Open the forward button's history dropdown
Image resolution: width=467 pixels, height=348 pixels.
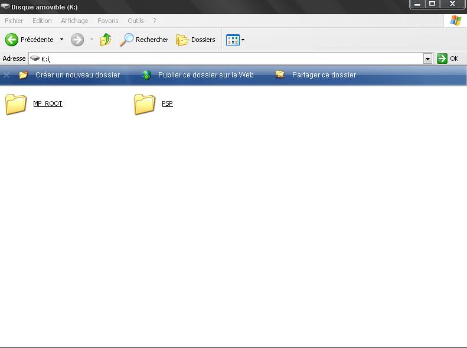pos(92,40)
